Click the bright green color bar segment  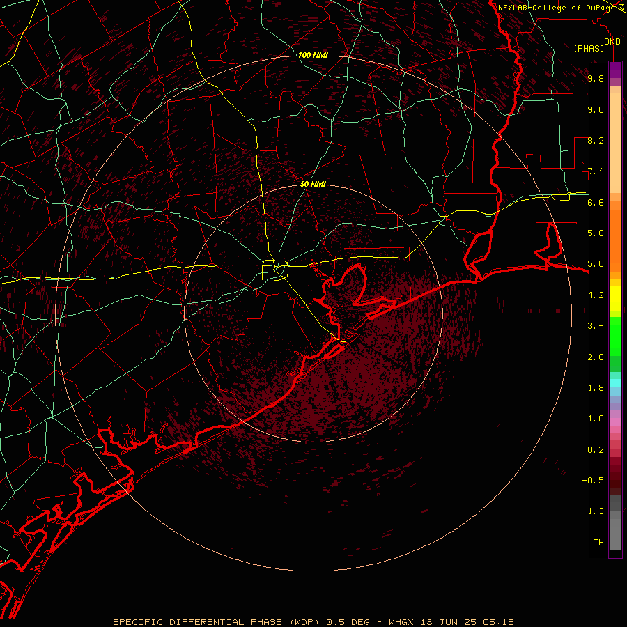(x=615, y=336)
